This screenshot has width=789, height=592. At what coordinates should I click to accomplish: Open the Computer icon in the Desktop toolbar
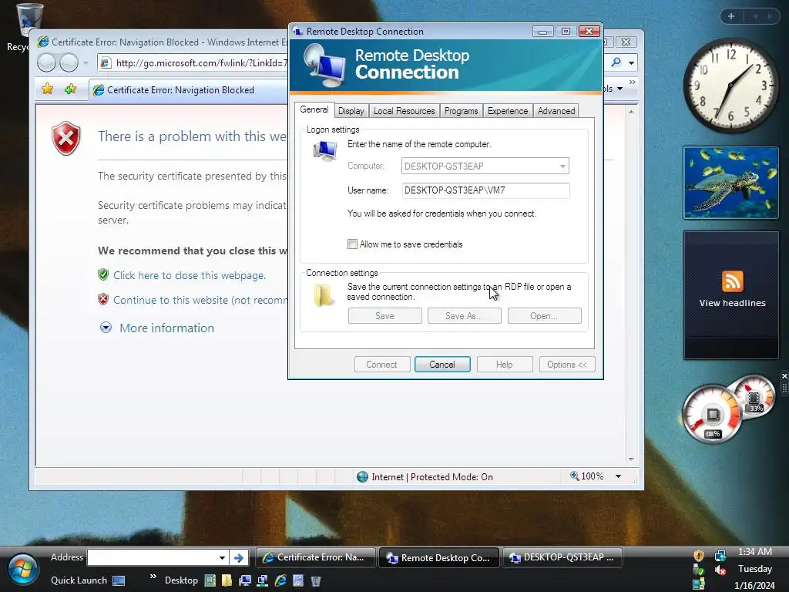click(244, 580)
